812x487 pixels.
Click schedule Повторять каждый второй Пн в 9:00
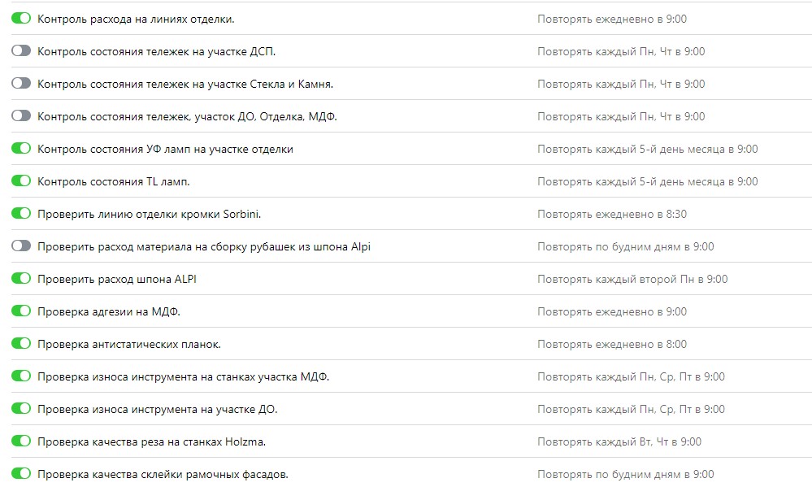632,279
